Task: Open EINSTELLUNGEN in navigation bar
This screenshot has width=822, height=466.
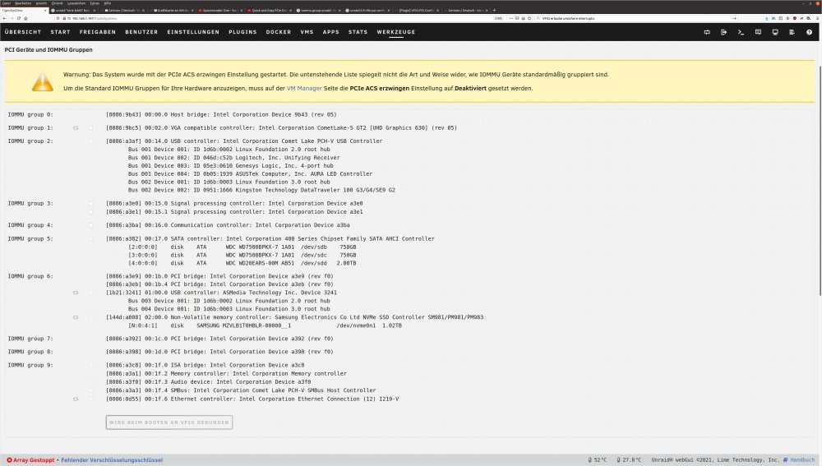Action: click(193, 32)
